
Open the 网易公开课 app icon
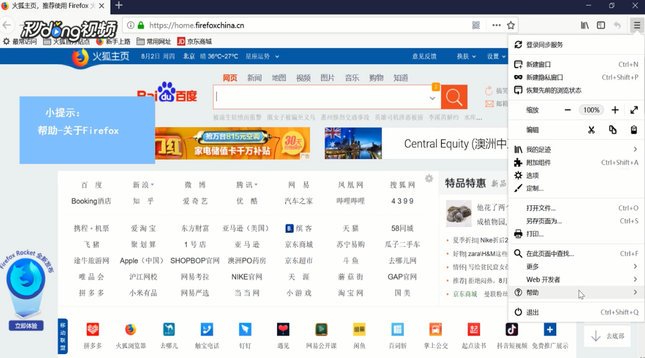[322, 330]
